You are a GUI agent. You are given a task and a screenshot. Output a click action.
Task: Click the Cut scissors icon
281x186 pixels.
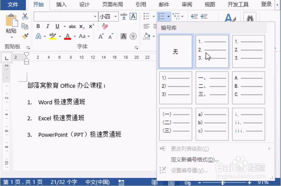click(25, 16)
